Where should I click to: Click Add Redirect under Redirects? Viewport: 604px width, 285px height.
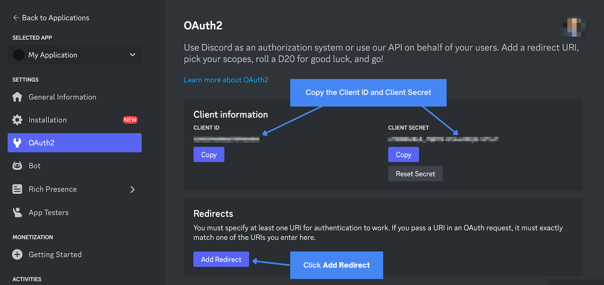(x=221, y=259)
